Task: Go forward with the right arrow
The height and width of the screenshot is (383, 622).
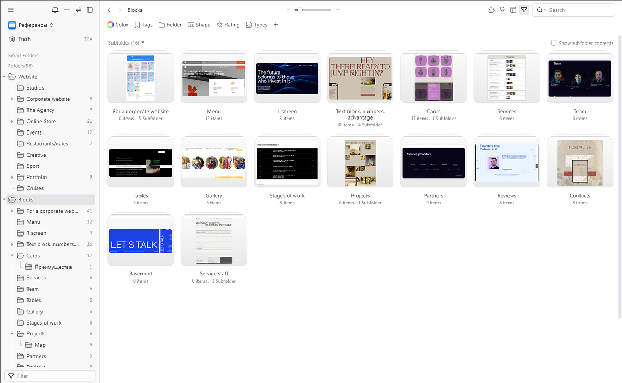Action: tap(120, 10)
